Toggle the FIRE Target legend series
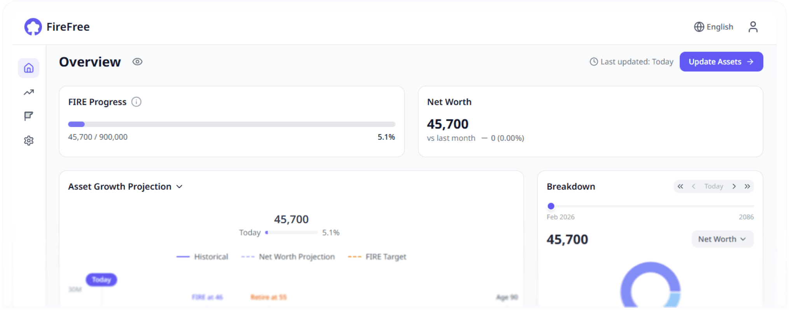Screen dimensions: 789x310 point(377,257)
